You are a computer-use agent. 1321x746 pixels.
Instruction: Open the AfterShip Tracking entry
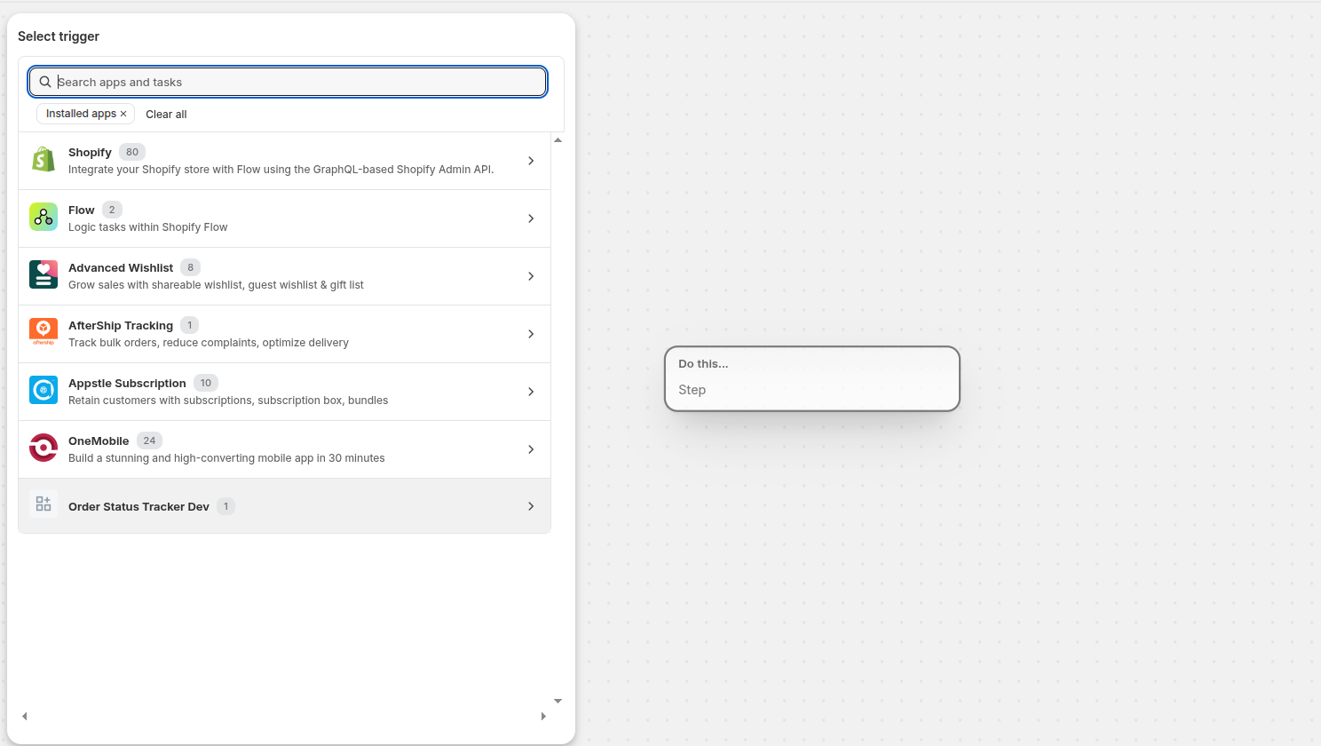tap(284, 334)
